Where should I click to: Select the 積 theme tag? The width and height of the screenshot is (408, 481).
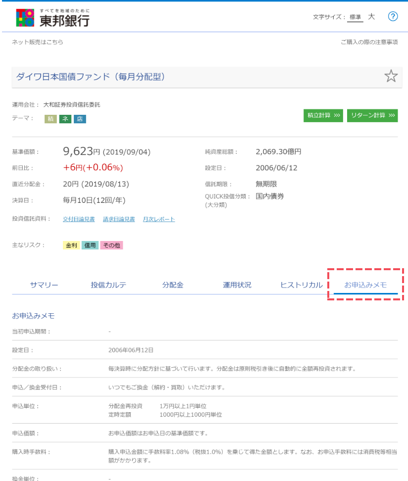[x=51, y=119]
